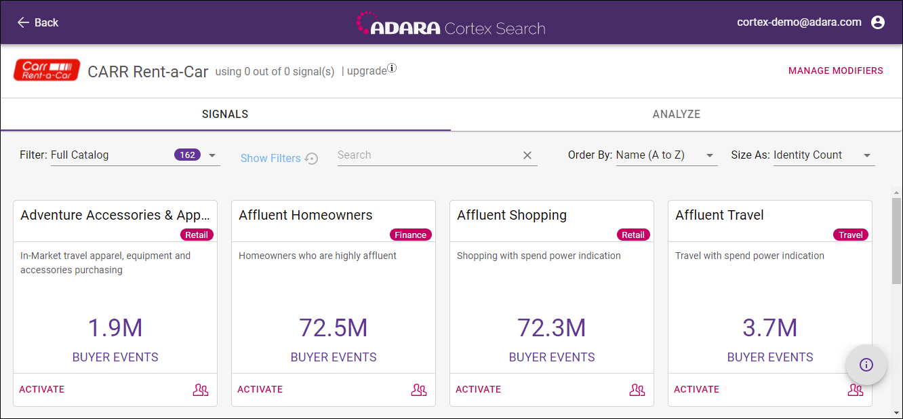Viewport: 903px width, 419px height.
Task: Activate the Adventure Accessories signal
Action: (42, 389)
